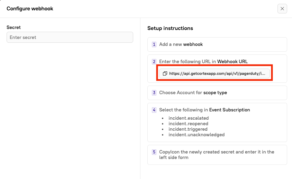Screen dimensions: 292x179
Task: Click the incident.unacknowledged list item
Action: click(x=197, y=135)
